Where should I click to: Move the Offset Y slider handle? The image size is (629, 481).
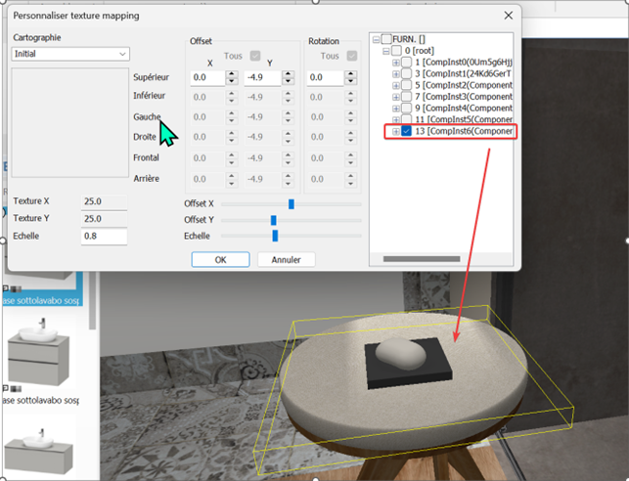[x=274, y=220]
